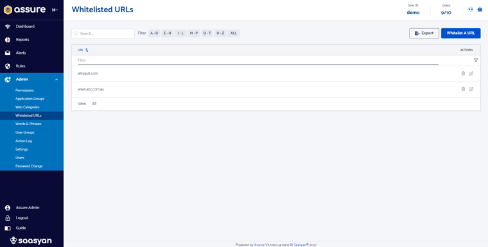The height and width of the screenshot is (247, 488).
Task: Open User Groups page
Action: [25, 133]
